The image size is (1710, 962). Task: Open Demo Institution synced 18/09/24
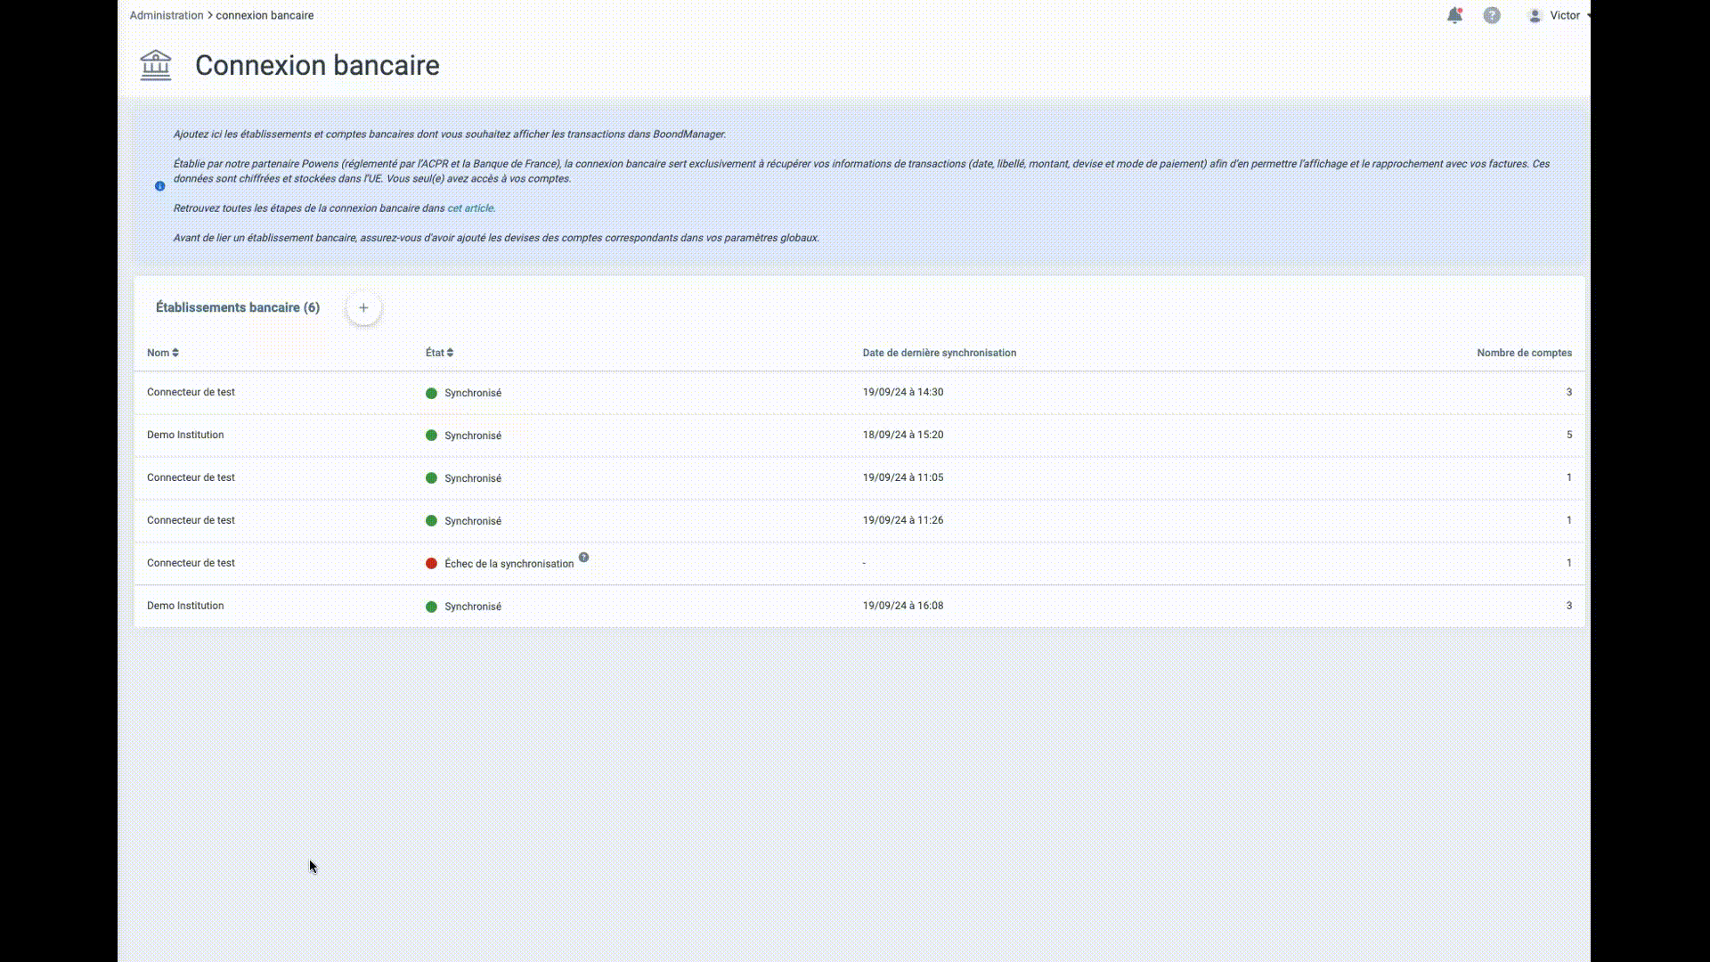185,435
